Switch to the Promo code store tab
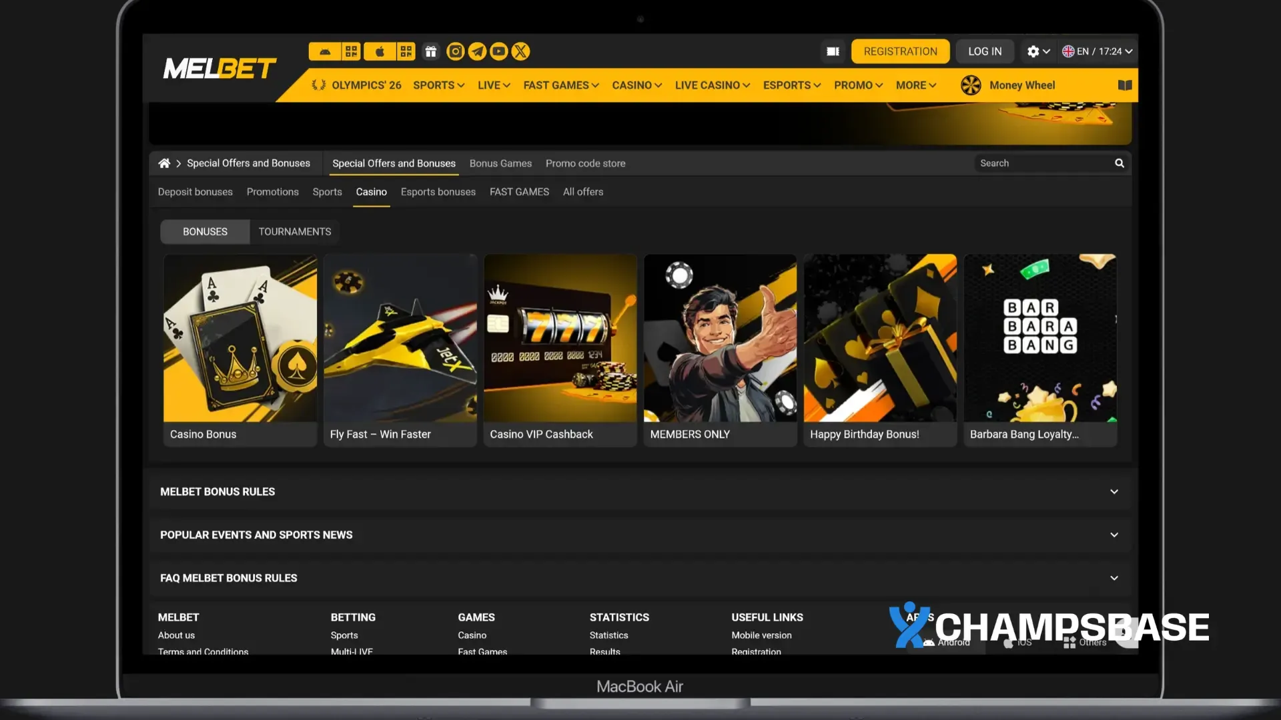 (x=585, y=163)
